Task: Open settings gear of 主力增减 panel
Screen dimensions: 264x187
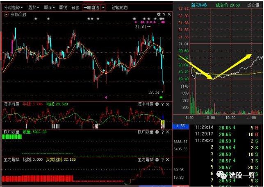Action: pos(157,160)
